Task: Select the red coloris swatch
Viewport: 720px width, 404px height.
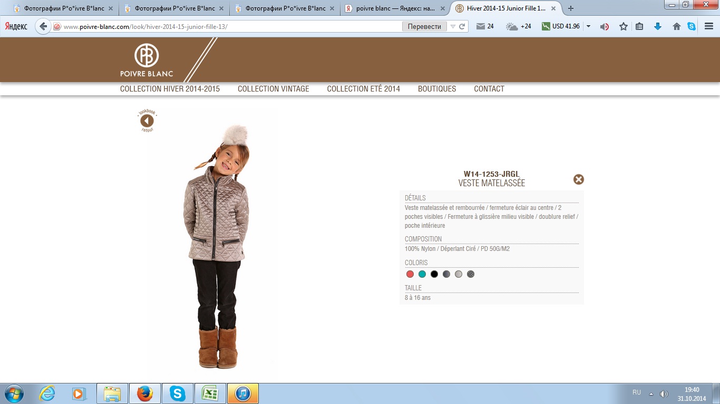Action: tap(410, 274)
